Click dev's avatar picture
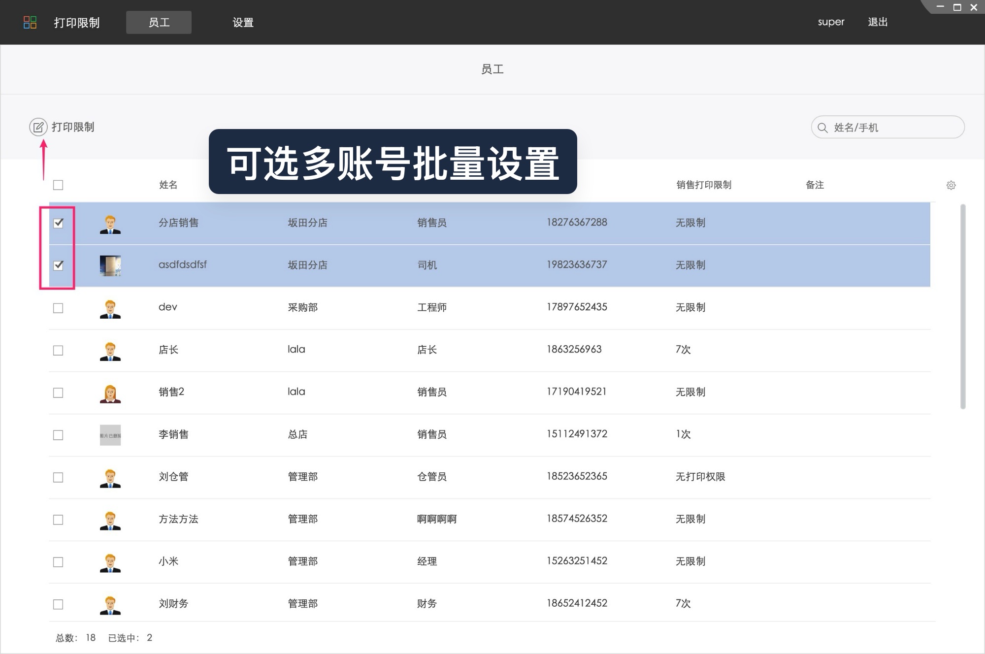The image size is (985, 654). [x=110, y=308]
